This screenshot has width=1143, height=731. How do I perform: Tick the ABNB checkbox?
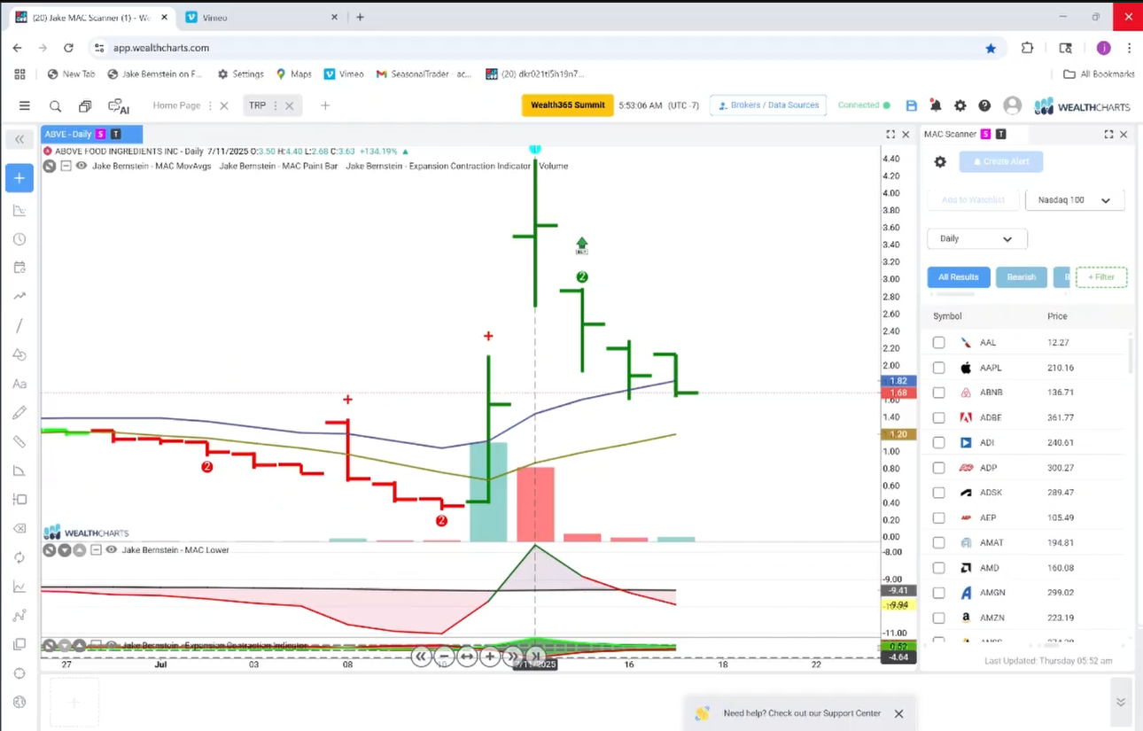click(939, 393)
